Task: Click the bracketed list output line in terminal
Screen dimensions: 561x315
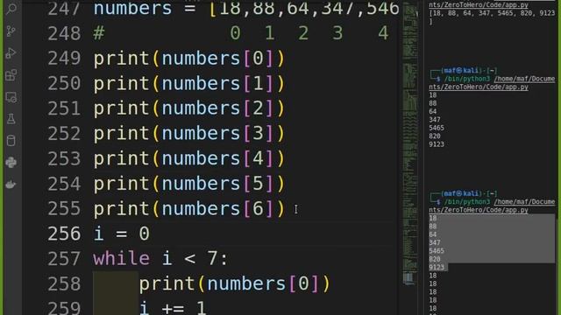Action: [492, 13]
